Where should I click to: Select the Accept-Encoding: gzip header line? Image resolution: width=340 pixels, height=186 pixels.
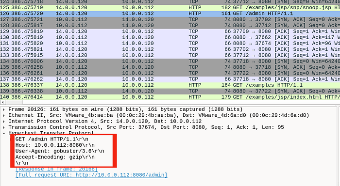(55, 157)
